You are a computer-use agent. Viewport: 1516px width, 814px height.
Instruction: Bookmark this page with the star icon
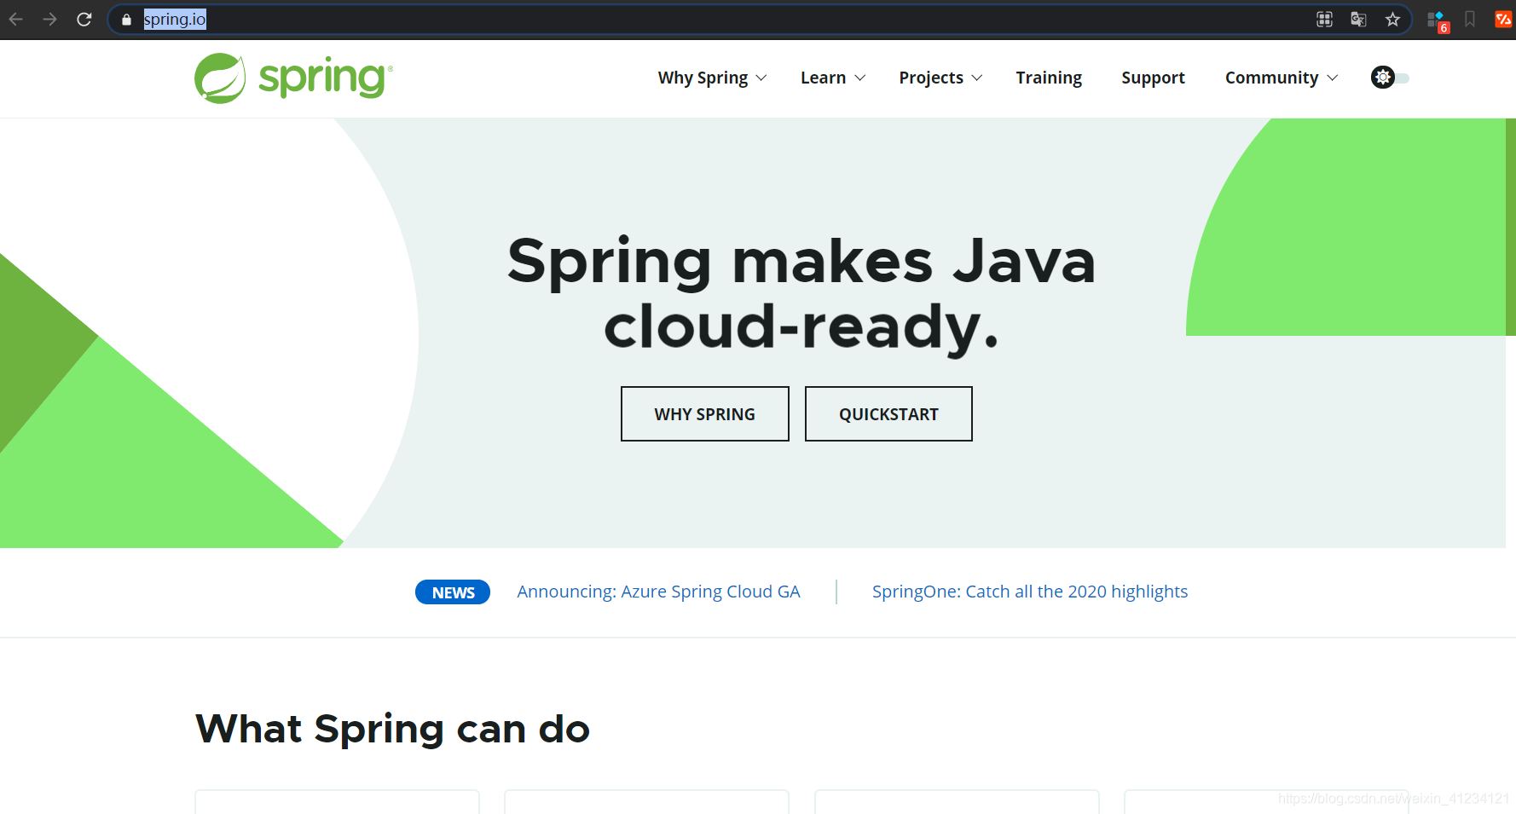click(1392, 20)
